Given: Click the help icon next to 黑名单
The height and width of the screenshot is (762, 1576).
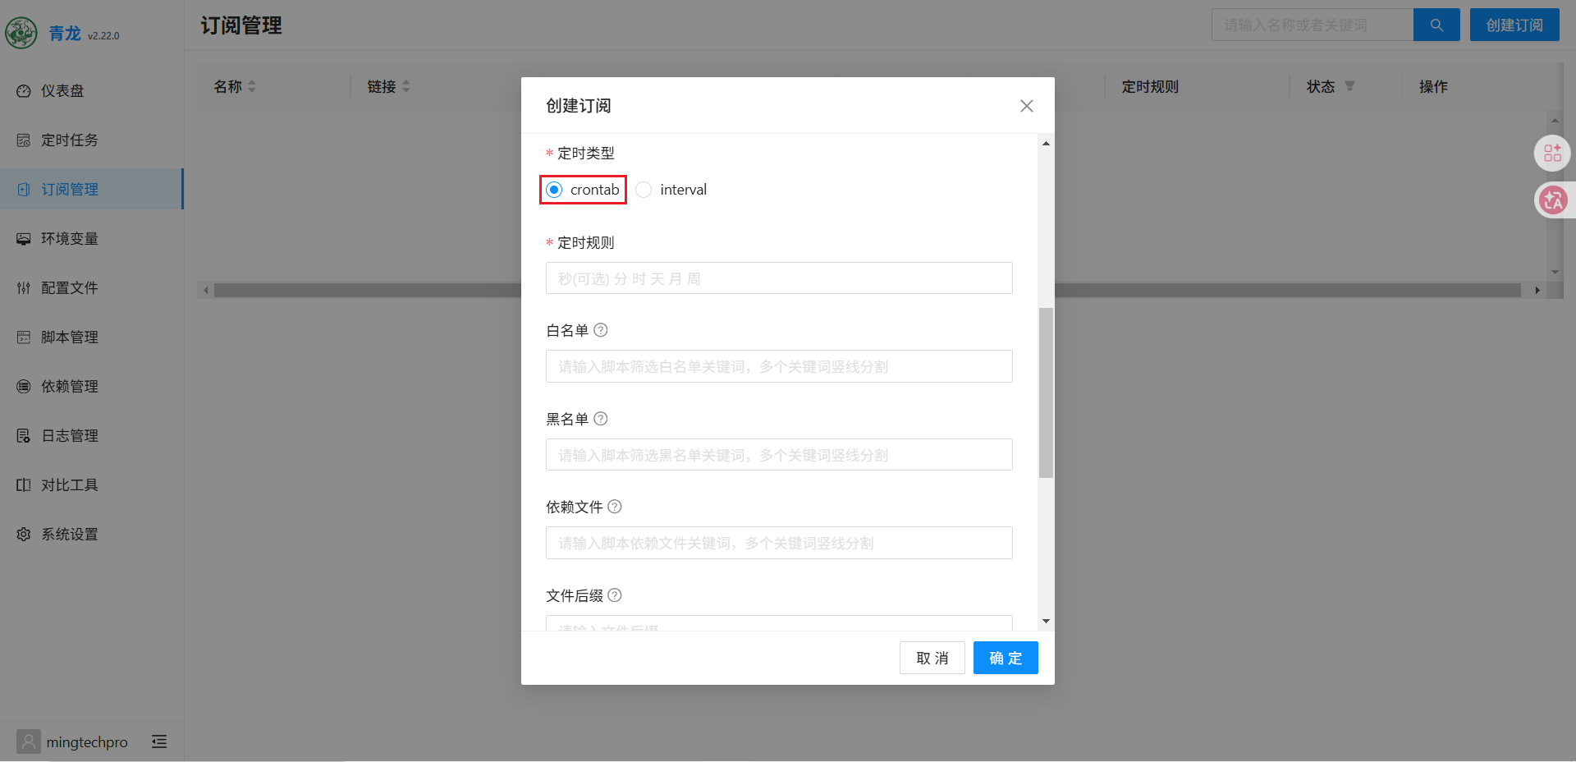Looking at the screenshot, I should coord(601,419).
